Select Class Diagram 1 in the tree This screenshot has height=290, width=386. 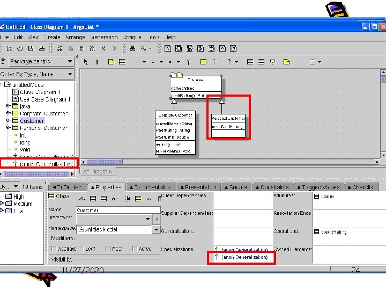(x=40, y=92)
